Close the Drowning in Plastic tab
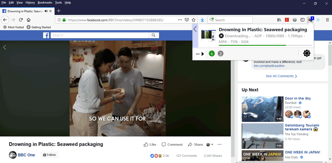This screenshot has height=163, width=332. pos(50,11)
